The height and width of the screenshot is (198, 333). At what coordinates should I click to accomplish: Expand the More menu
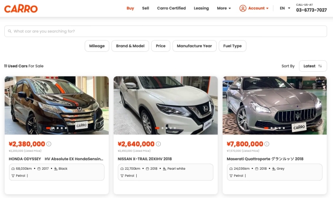(x=224, y=8)
